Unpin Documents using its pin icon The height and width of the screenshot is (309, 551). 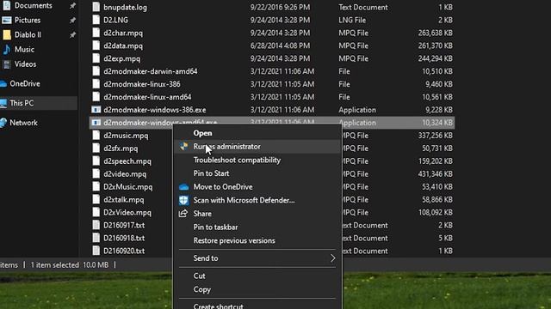click(72, 6)
